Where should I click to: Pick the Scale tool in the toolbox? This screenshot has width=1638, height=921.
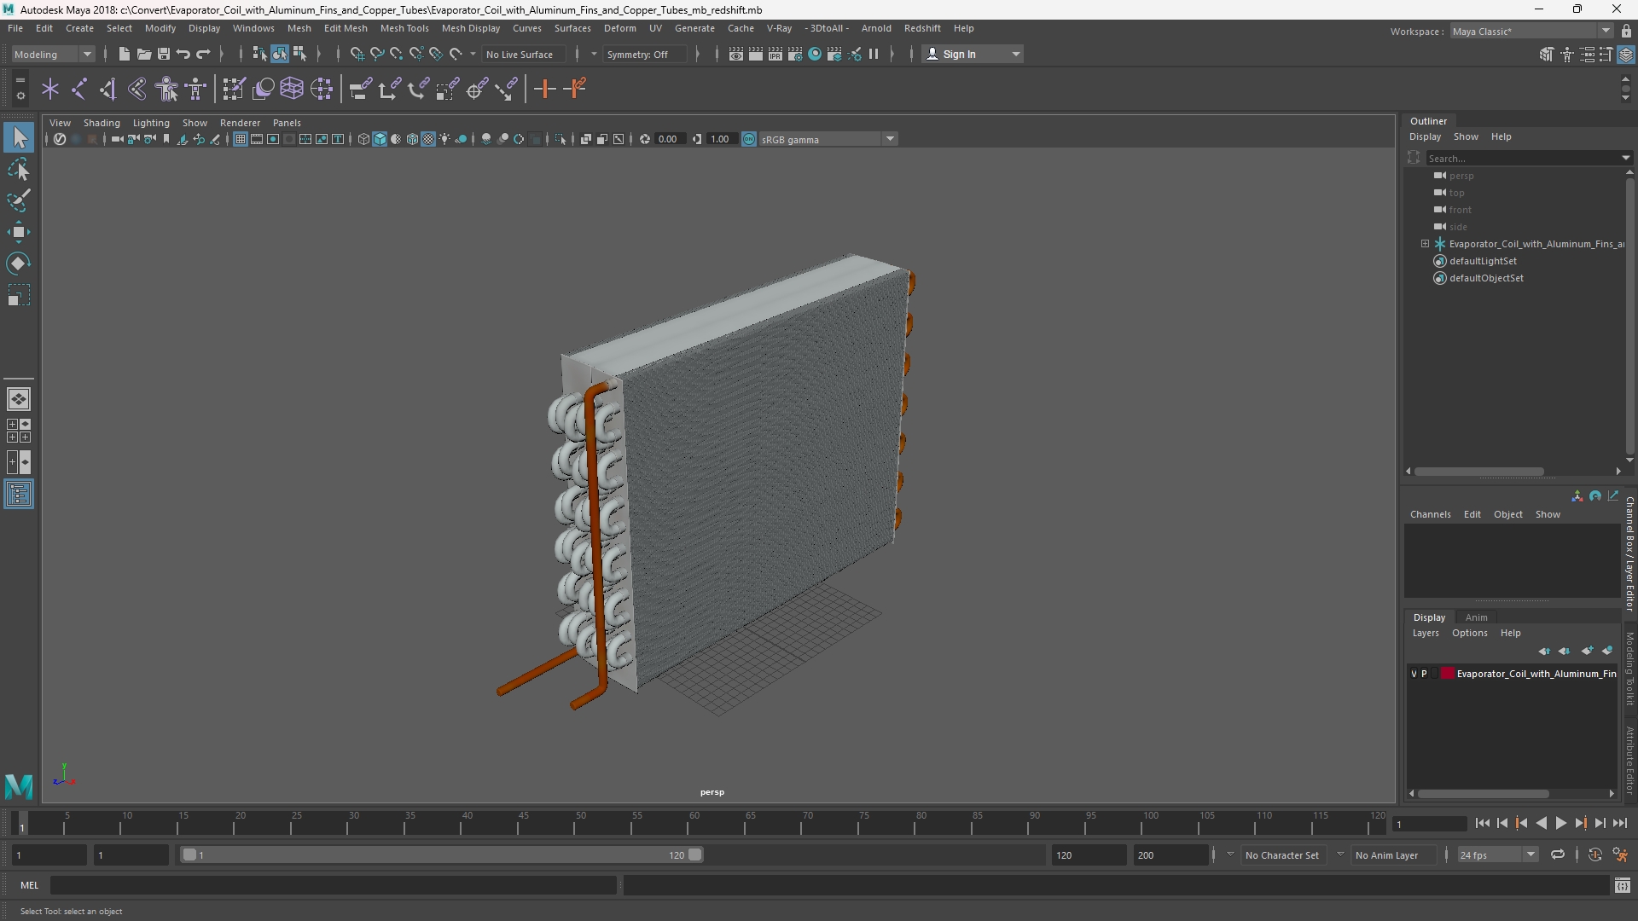coord(19,295)
